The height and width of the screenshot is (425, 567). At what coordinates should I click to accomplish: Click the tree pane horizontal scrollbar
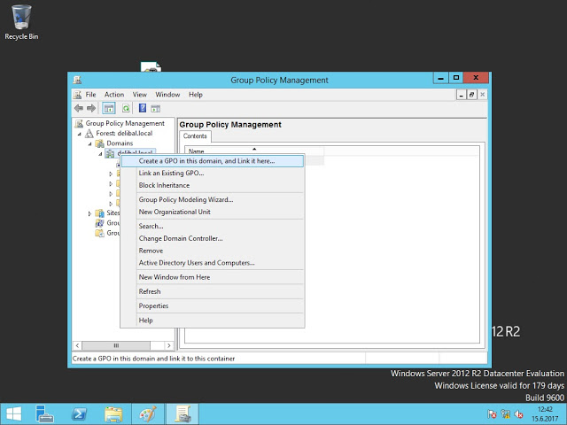[117, 345]
